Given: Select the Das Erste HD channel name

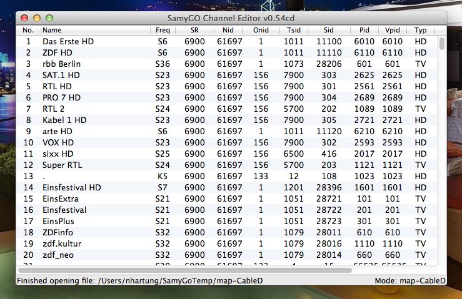Looking at the screenshot, I should [68, 41].
